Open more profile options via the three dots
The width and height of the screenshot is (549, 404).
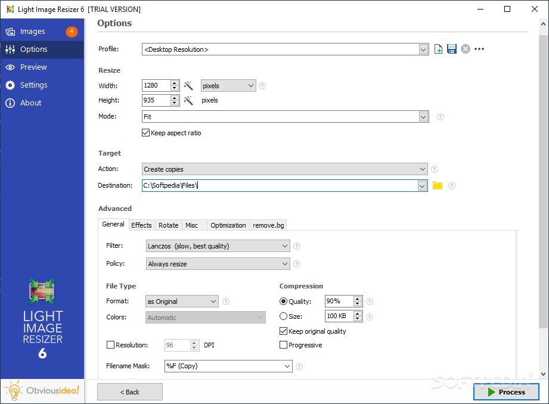(479, 49)
